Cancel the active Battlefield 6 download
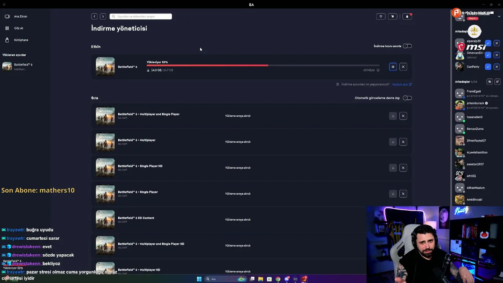This screenshot has width=503, height=283. [403, 67]
